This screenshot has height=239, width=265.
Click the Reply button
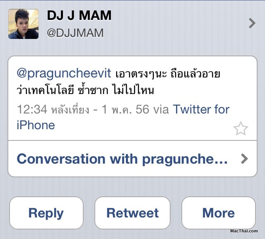pyautogui.click(x=46, y=213)
